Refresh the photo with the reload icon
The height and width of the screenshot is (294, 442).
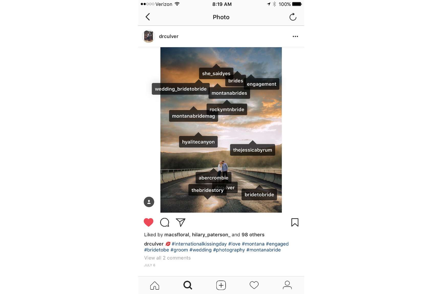pos(293,17)
